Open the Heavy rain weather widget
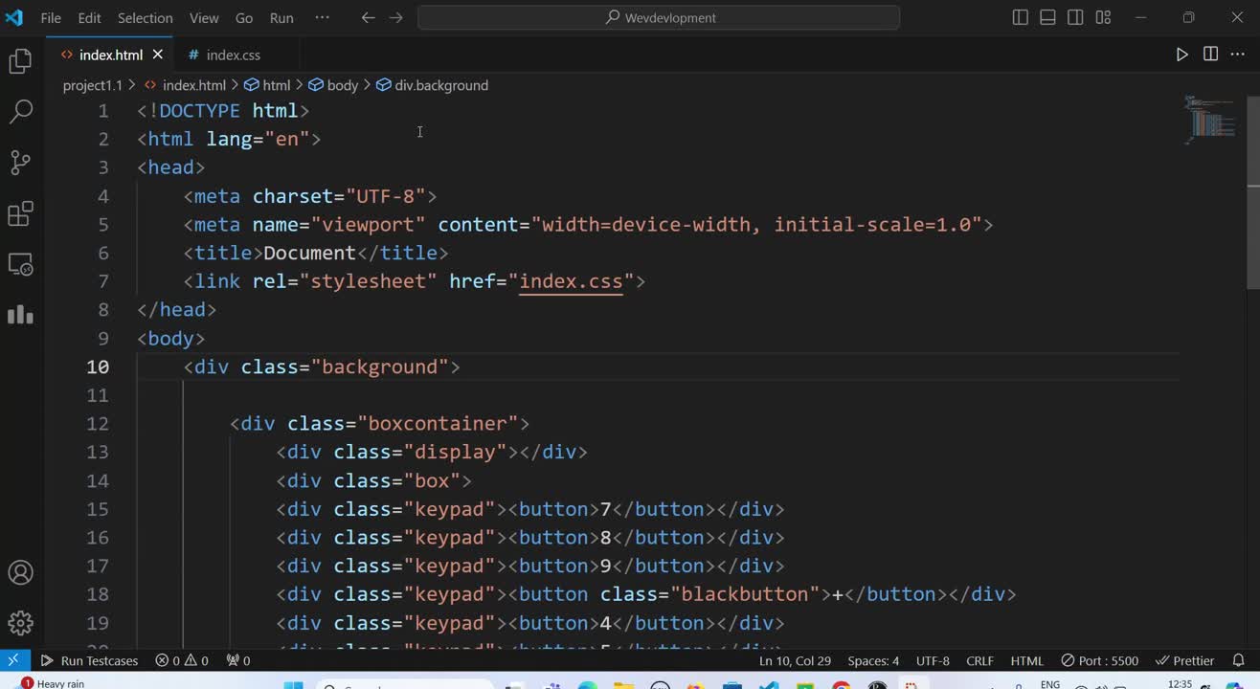The width and height of the screenshot is (1260, 689). tap(53, 683)
